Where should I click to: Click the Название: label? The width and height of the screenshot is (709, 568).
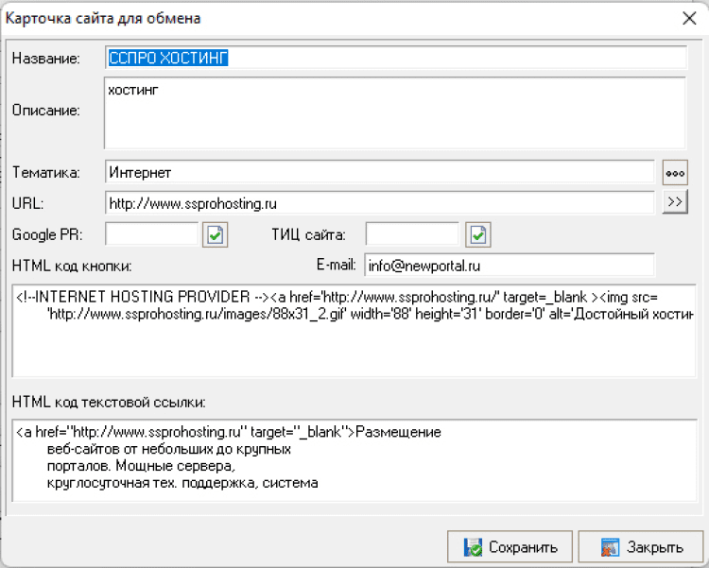pyautogui.click(x=45, y=59)
